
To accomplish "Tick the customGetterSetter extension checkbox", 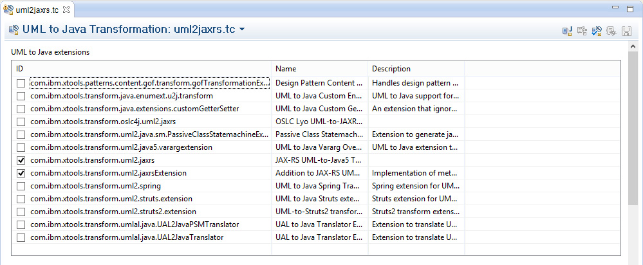I will click(21, 109).
